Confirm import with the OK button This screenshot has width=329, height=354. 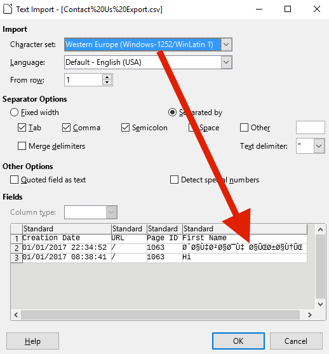point(238,341)
